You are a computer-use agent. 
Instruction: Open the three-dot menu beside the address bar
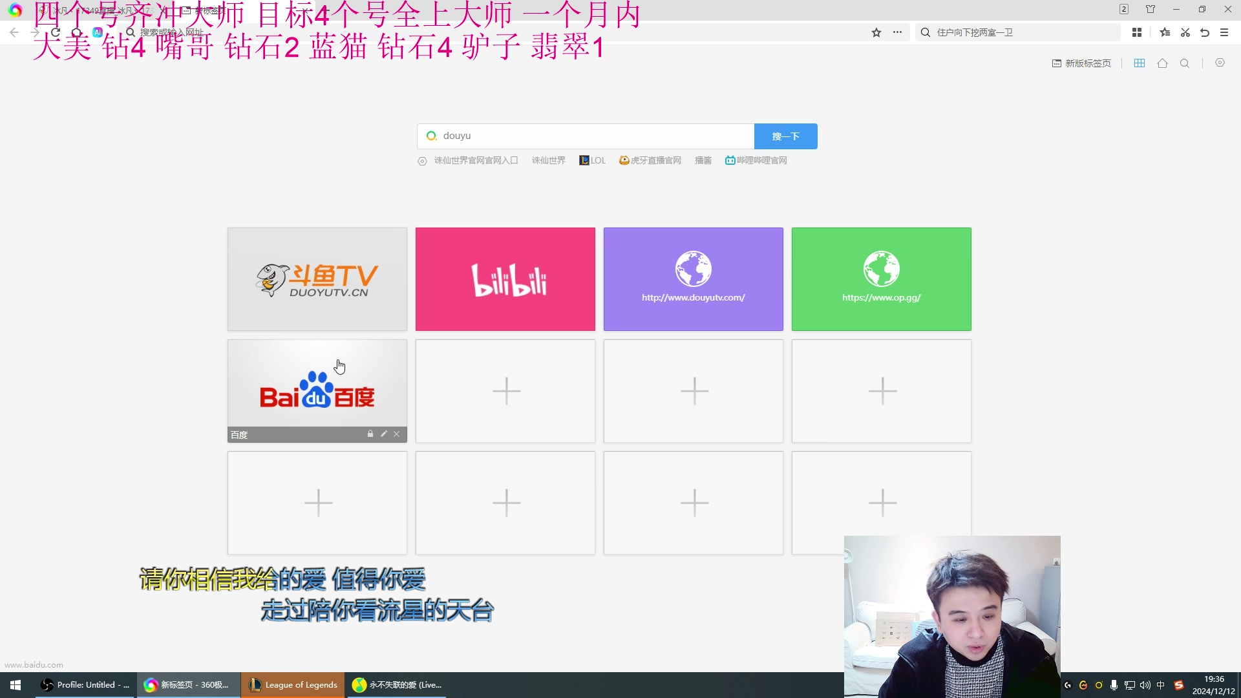897,32
